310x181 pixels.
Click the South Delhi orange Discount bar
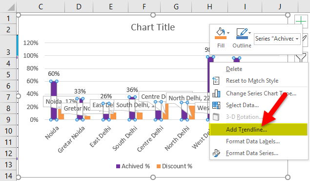140,116
